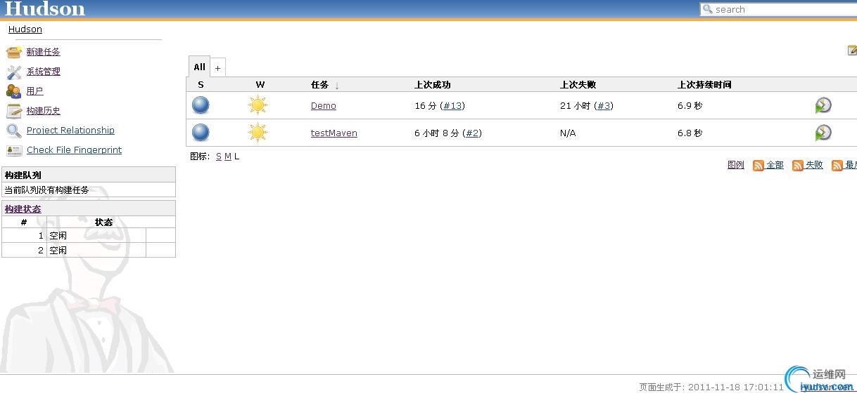Screen dimensions: 857x398
Task: Open the 失败 RSS feed link
Action: click(x=814, y=165)
